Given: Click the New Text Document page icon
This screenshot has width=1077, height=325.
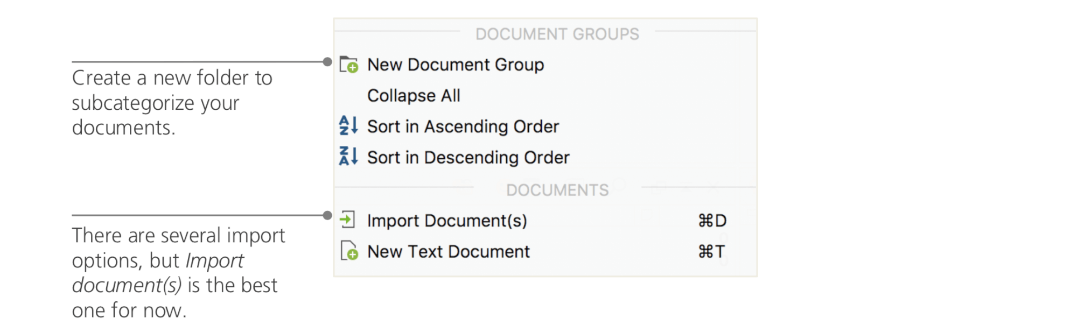Looking at the screenshot, I should 349,251.
